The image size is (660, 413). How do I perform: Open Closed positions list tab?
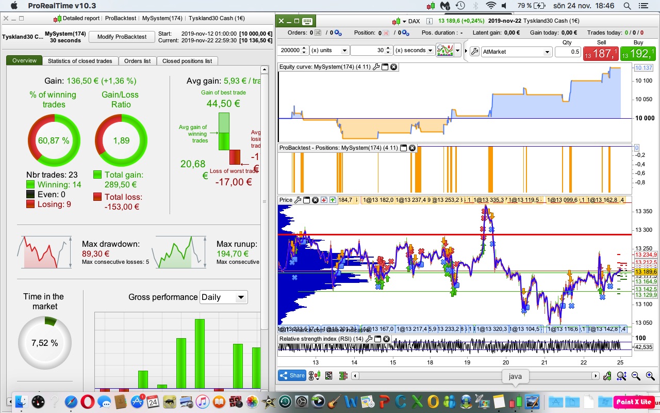point(187,61)
